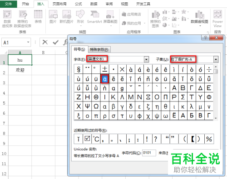Select the Θ symbol in grid
This screenshot has width=227, height=179.
click(96, 97)
